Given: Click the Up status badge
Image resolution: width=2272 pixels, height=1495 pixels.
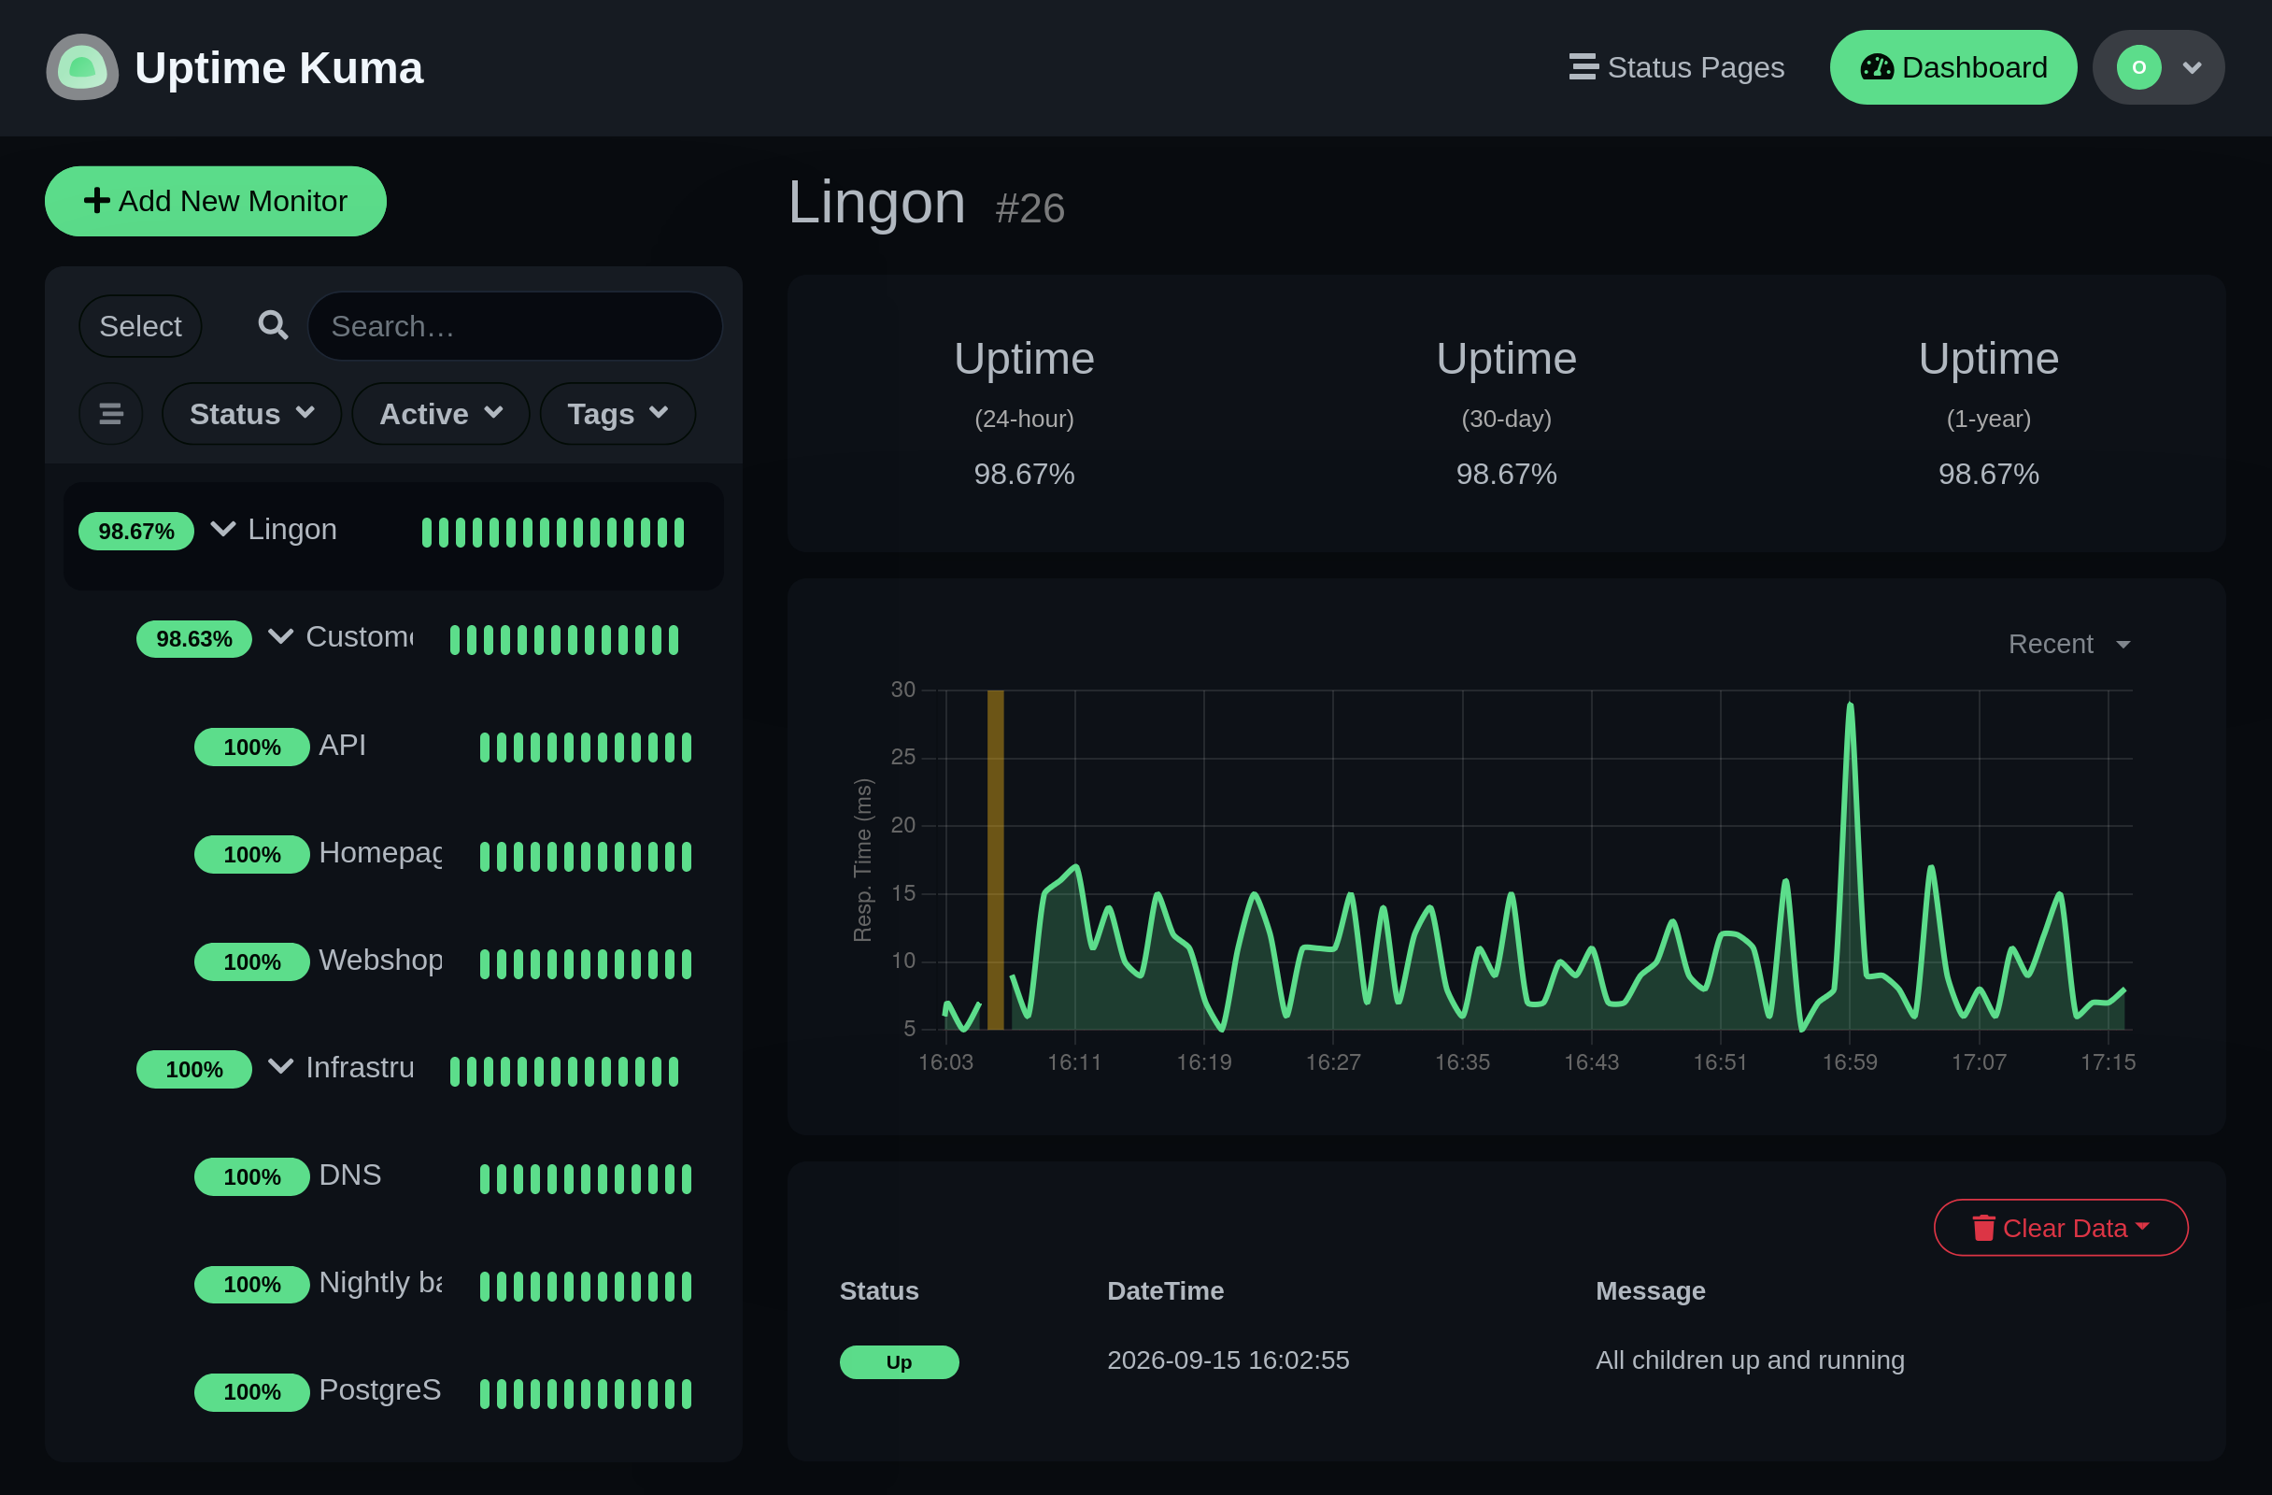Looking at the screenshot, I should point(899,1361).
